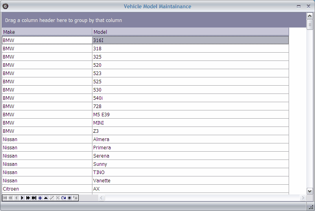Screen dimensions: 315x211
Task: Edit current record using triangle icon
Action: tap(46, 198)
